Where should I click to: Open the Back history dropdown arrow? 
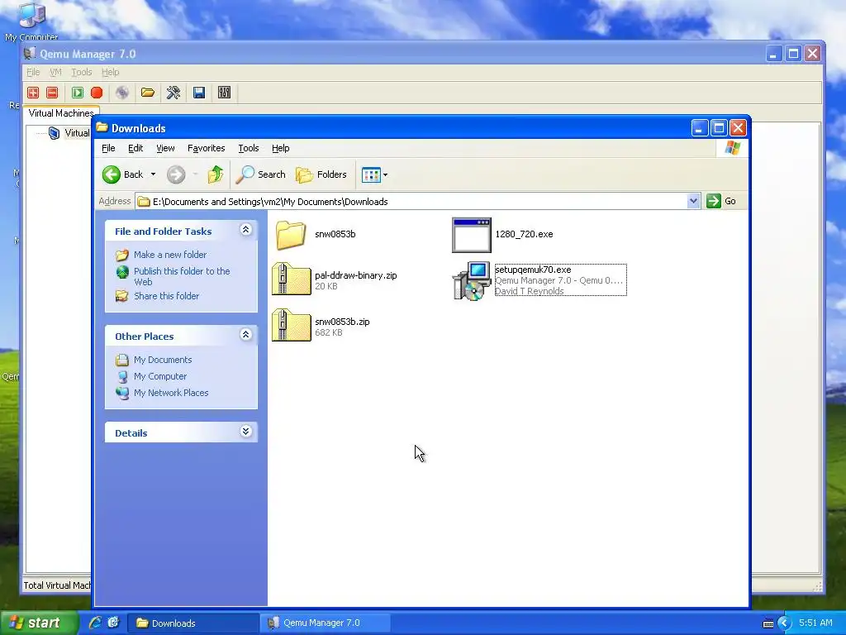tap(153, 174)
